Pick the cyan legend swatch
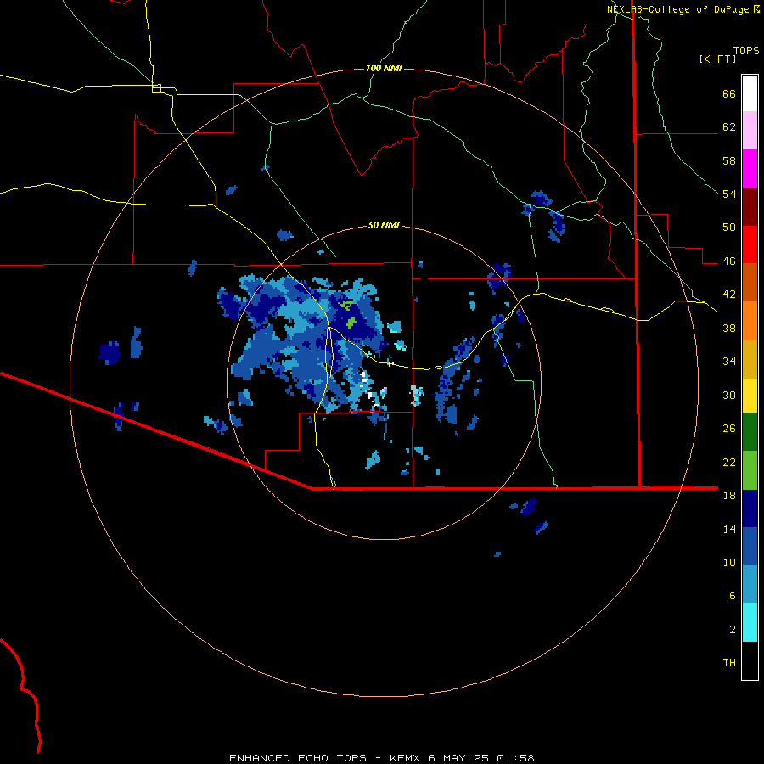The image size is (764, 764). pyautogui.click(x=750, y=622)
